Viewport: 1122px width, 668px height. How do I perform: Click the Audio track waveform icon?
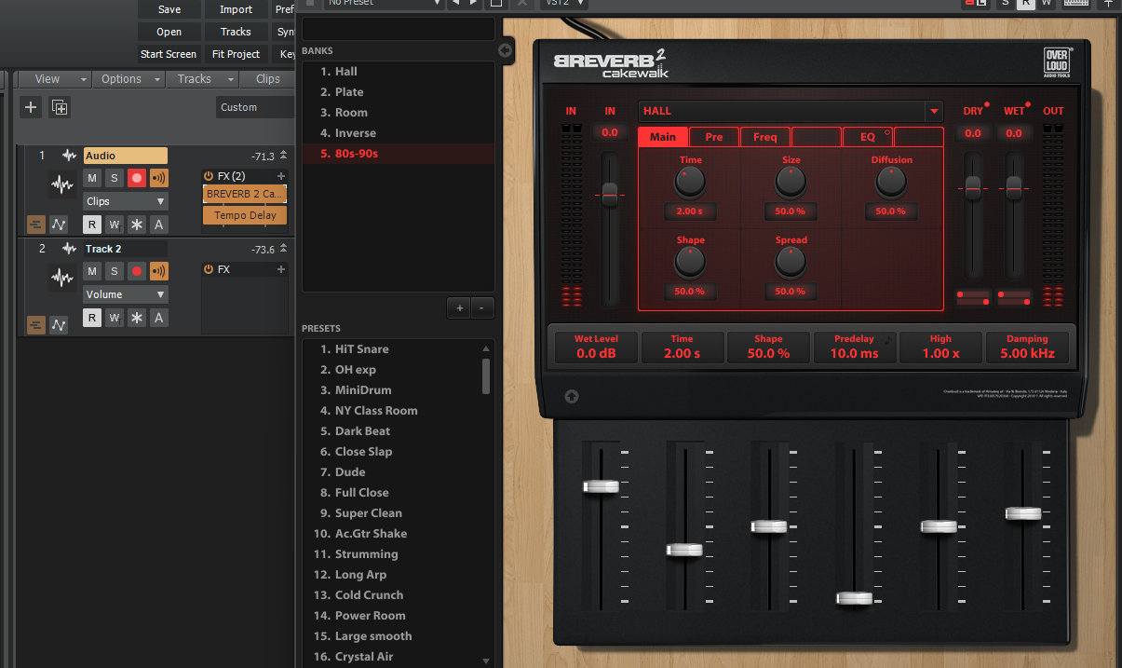pos(70,156)
